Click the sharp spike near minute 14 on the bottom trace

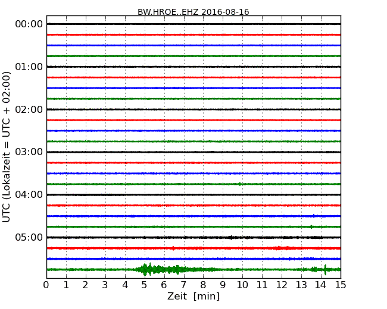point(325,270)
